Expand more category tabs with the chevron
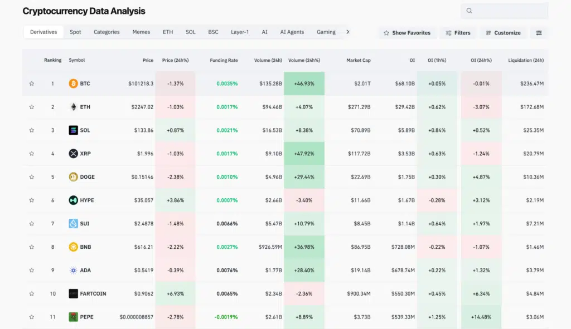 click(x=348, y=32)
